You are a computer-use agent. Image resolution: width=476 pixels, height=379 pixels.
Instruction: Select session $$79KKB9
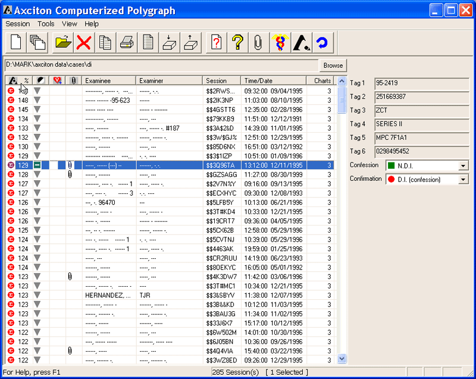tap(170, 118)
